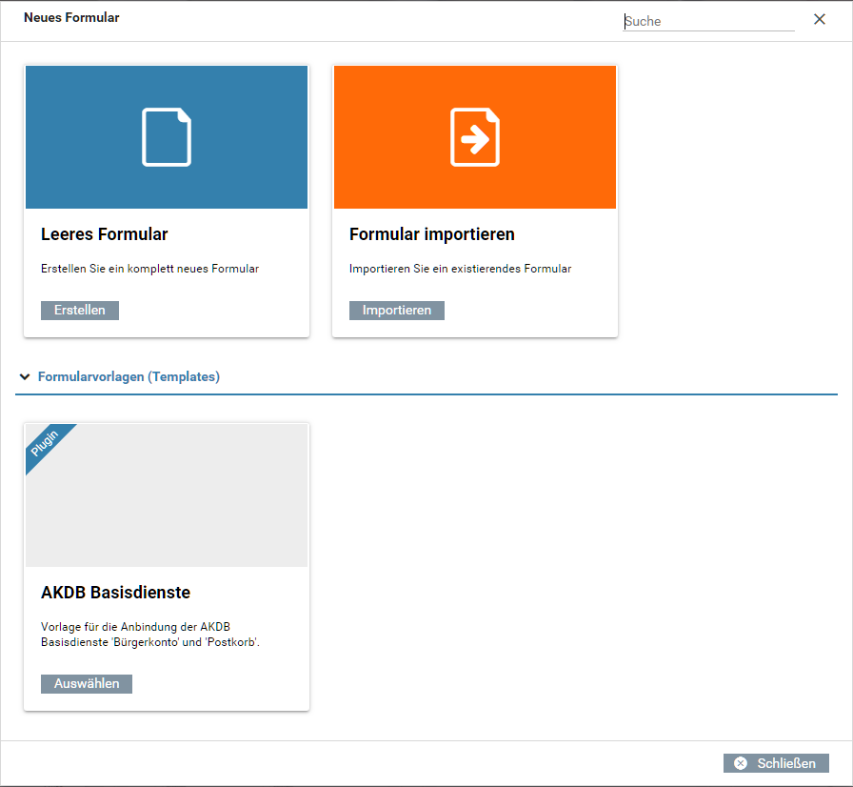The height and width of the screenshot is (787, 853).
Task: Focus the Suche search field
Action: coord(708,21)
